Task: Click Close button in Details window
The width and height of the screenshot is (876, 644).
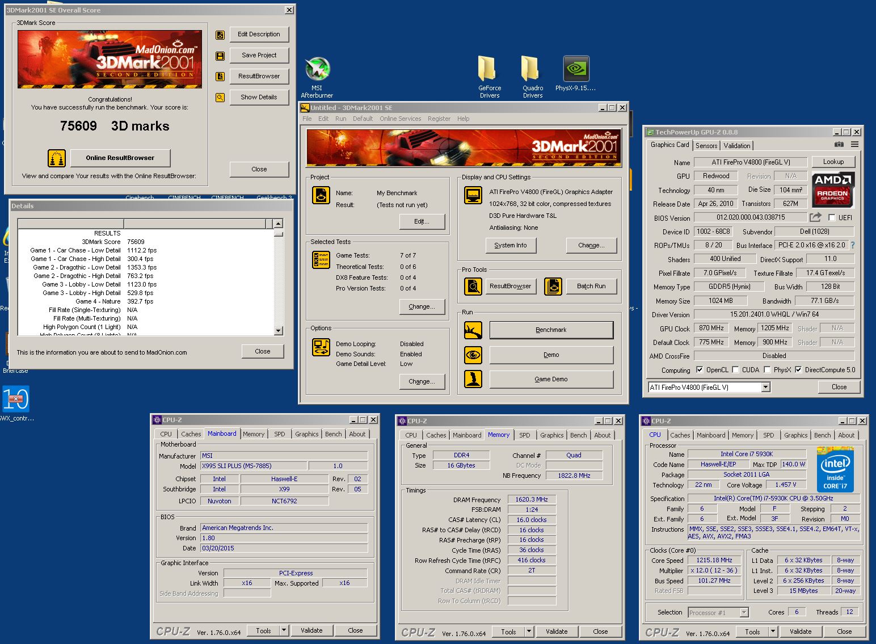Action: pos(263,351)
